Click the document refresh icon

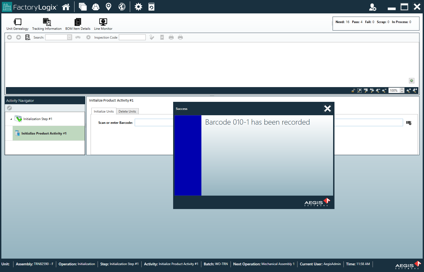151,7
